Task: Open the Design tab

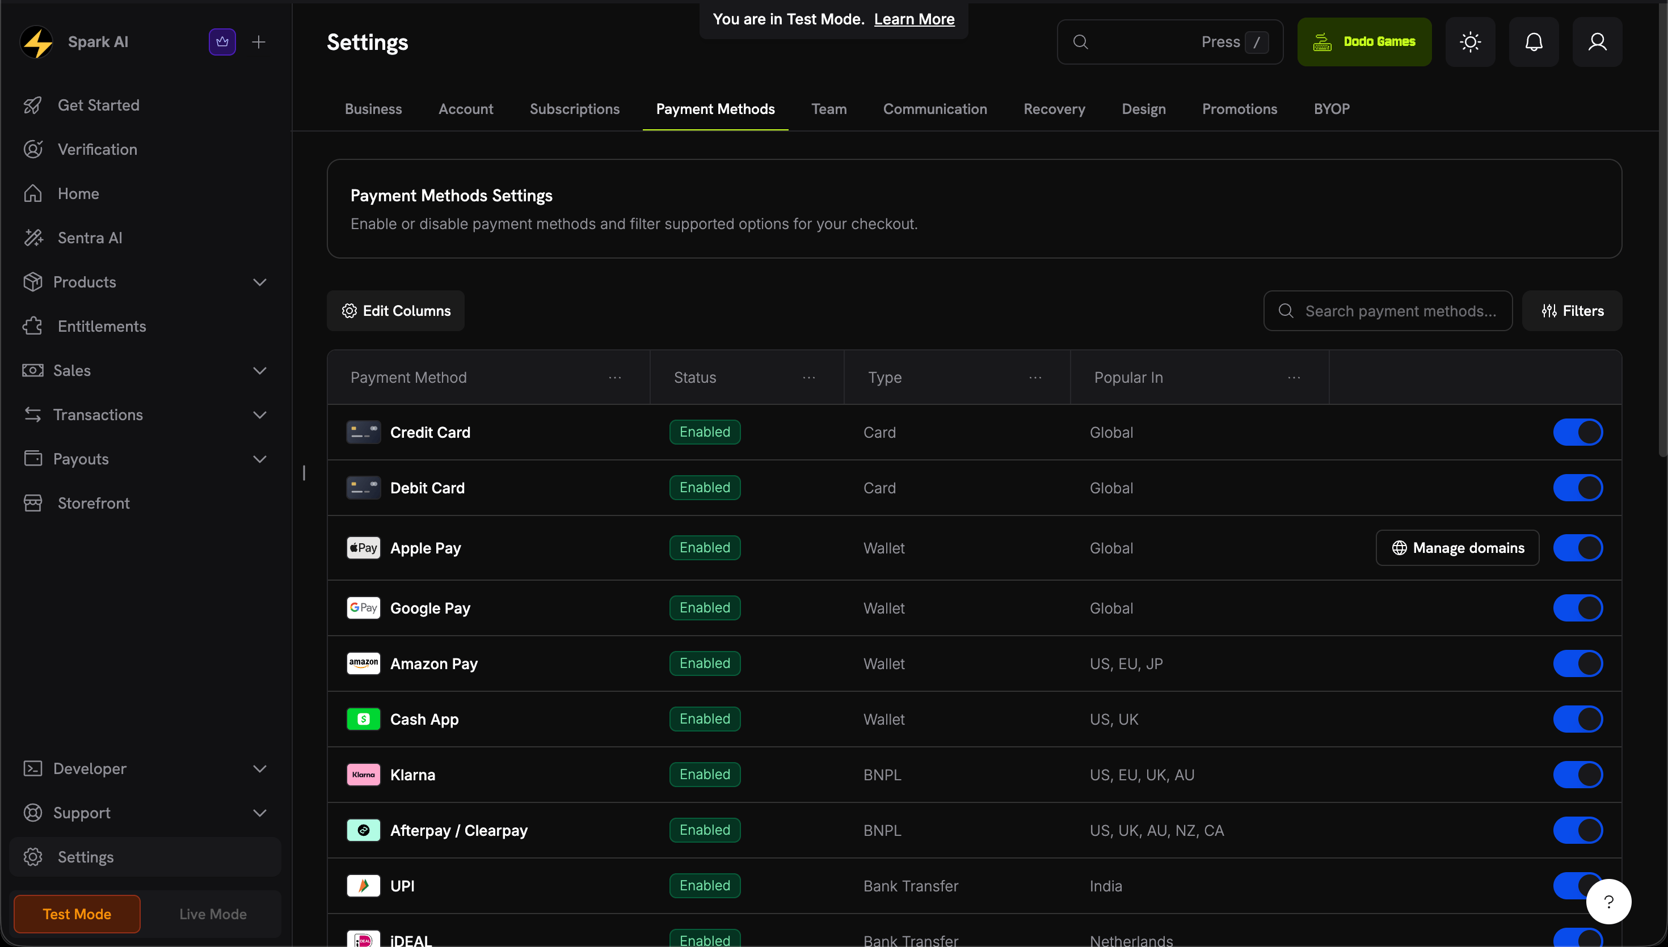Action: pyautogui.click(x=1144, y=109)
